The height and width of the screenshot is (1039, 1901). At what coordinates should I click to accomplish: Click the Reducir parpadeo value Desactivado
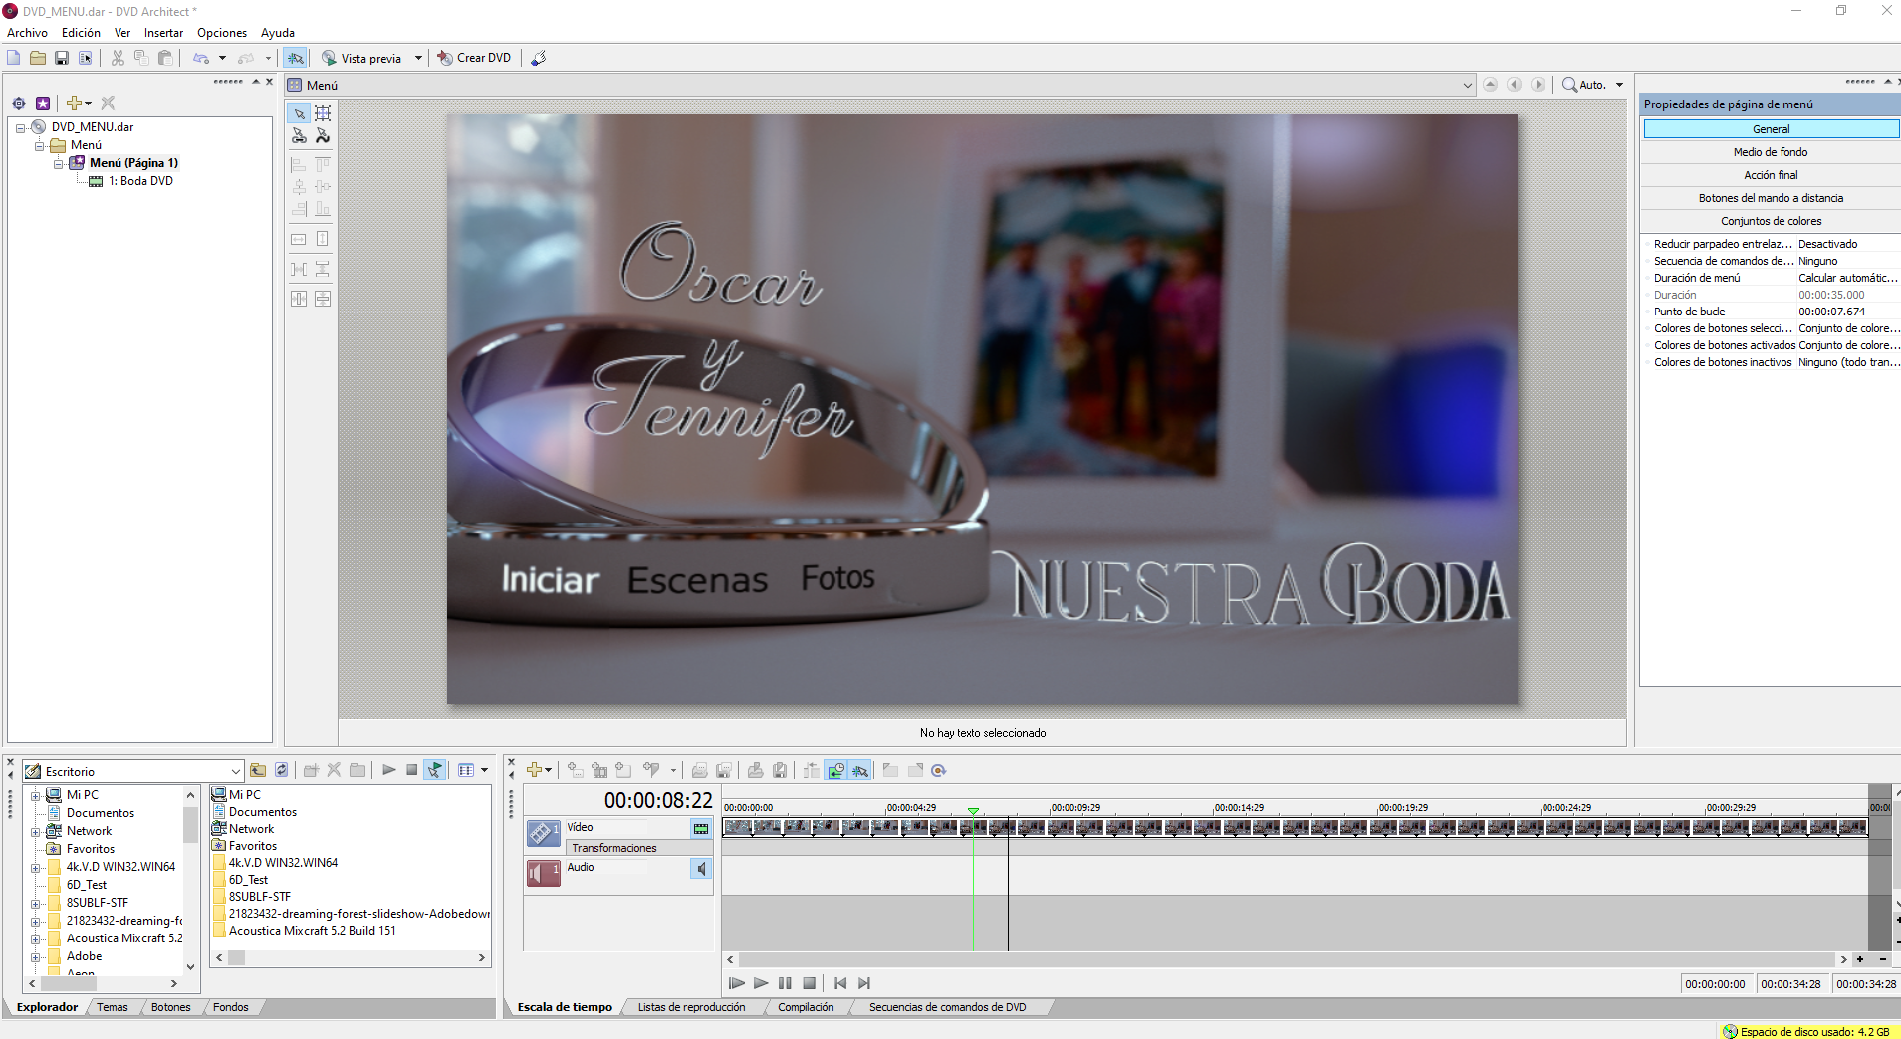coord(1827,244)
